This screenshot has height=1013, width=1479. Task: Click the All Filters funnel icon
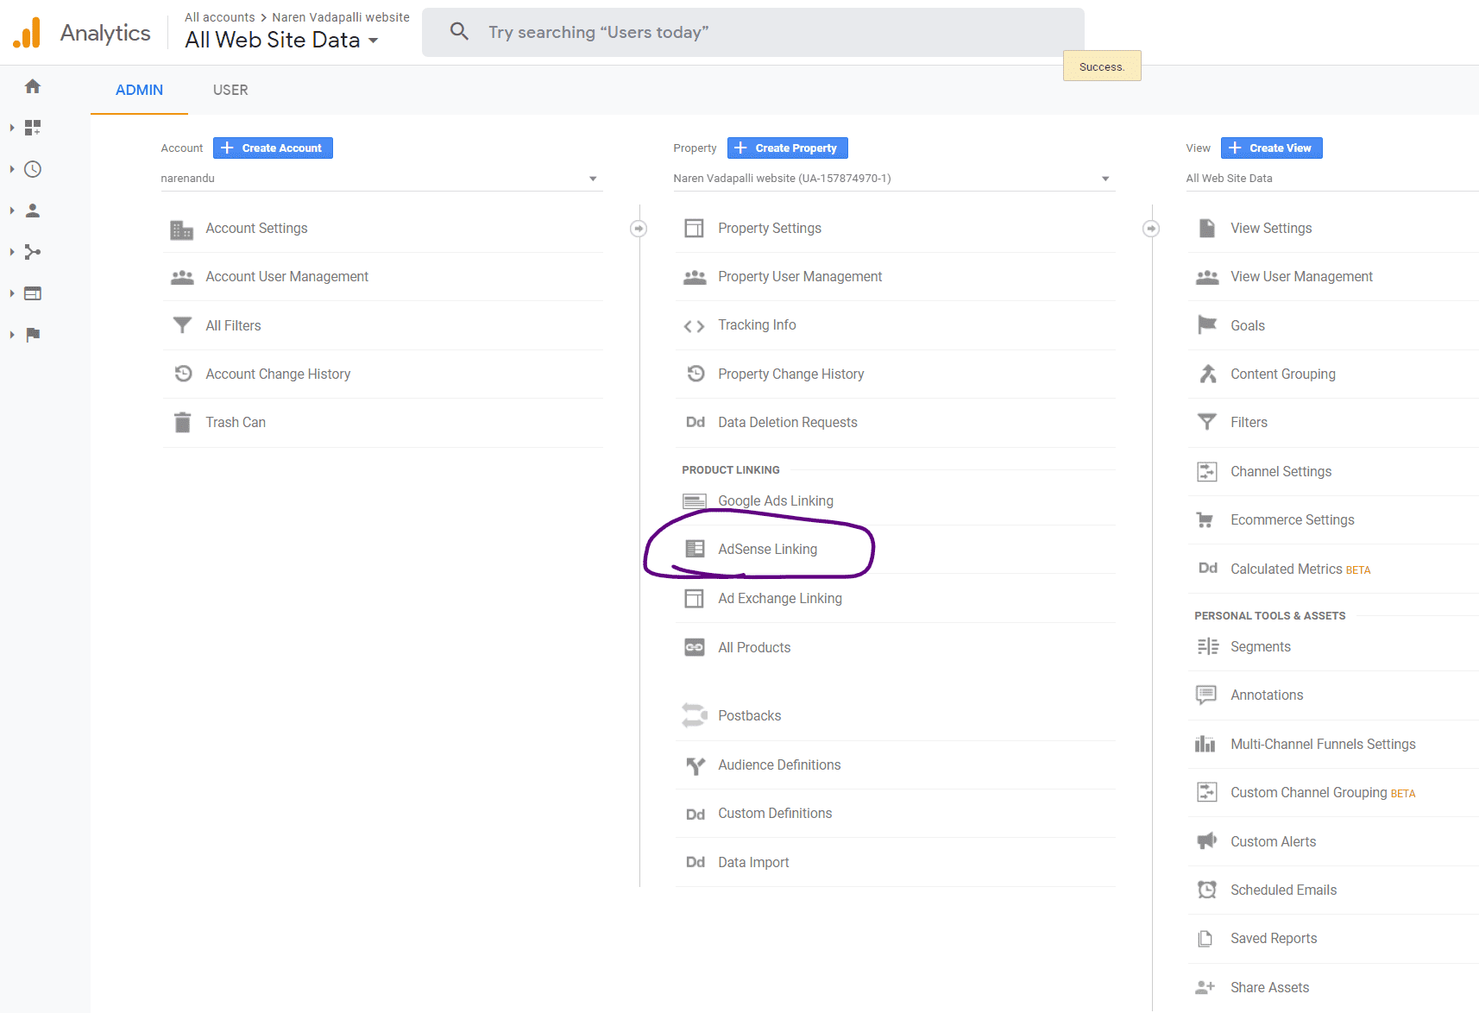coord(182,325)
